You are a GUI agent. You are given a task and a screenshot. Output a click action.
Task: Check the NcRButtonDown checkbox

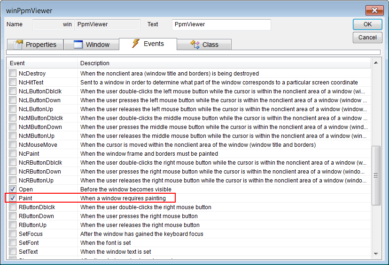click(x=13, y=171)
